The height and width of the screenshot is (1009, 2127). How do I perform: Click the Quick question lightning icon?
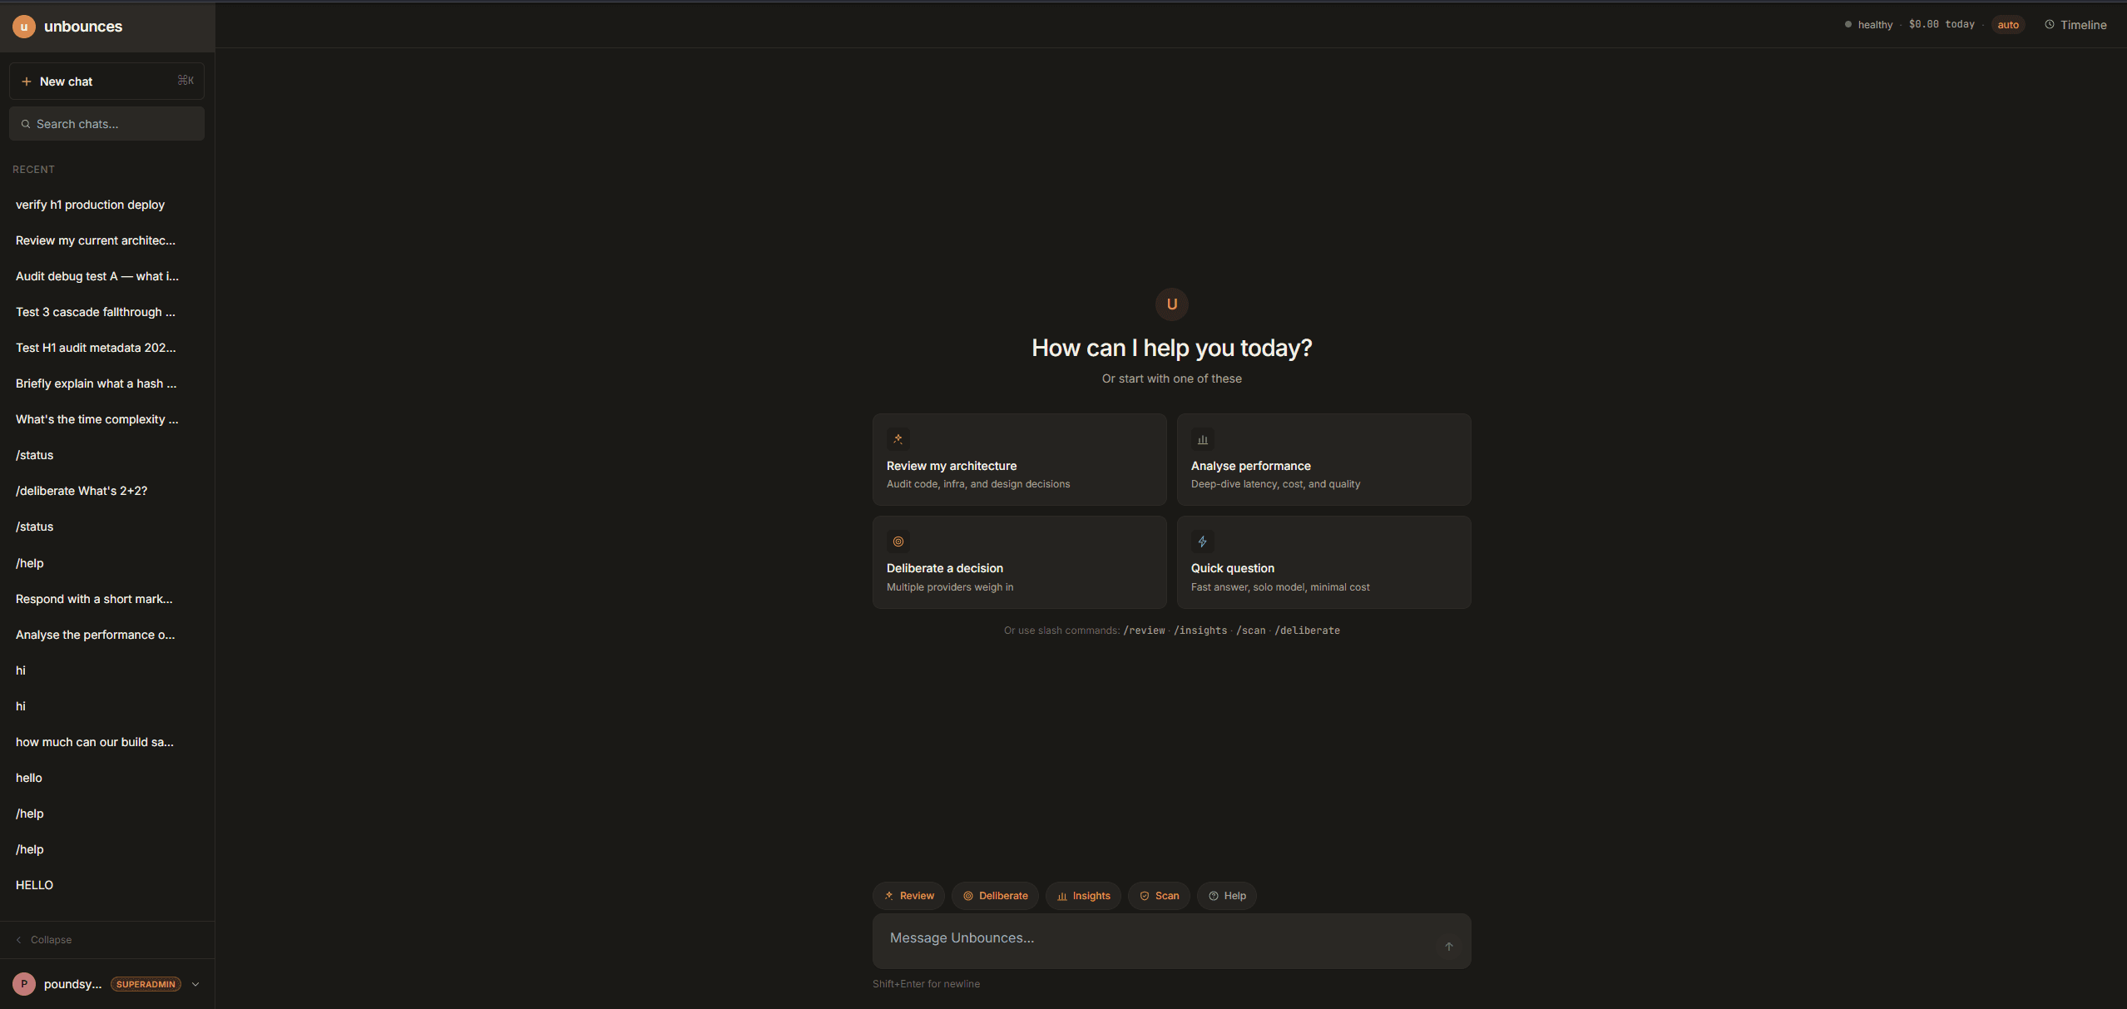(x=1203, y=542)
